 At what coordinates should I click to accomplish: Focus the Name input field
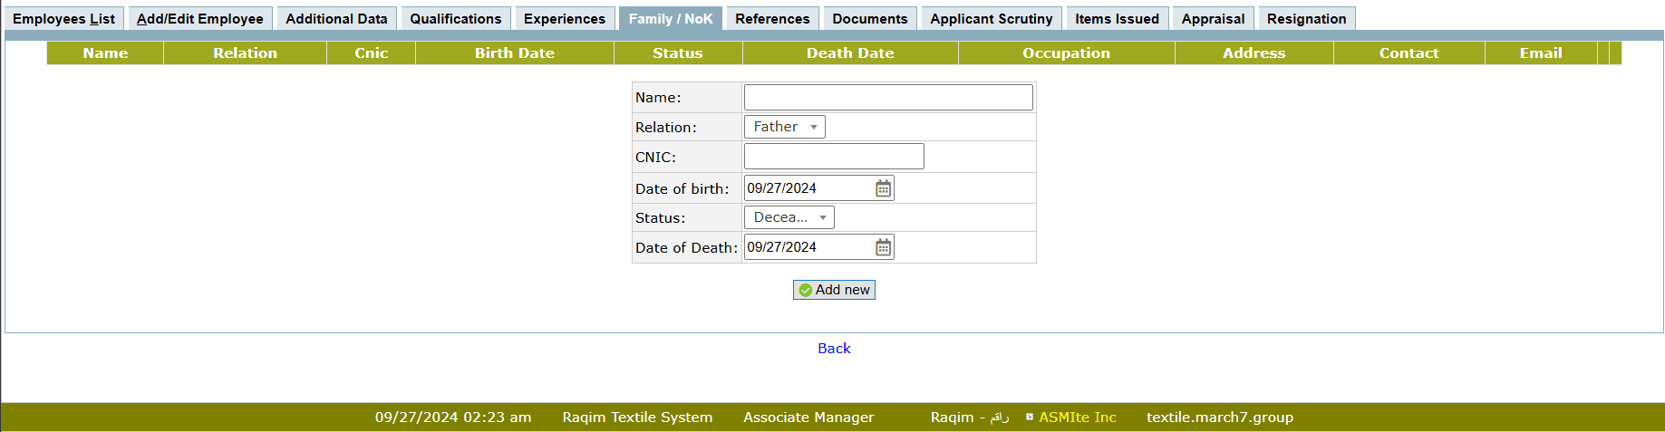(x=887, y=98)
